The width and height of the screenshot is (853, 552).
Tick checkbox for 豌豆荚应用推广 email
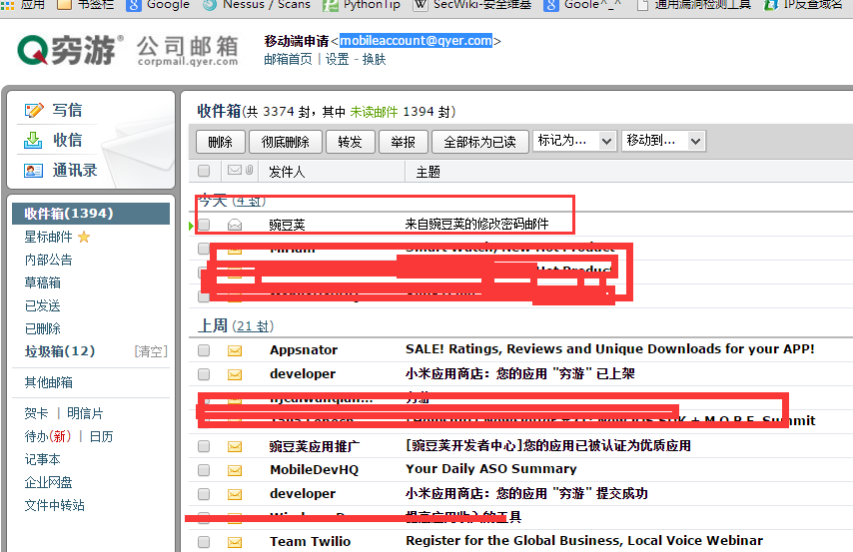[204, 446]
